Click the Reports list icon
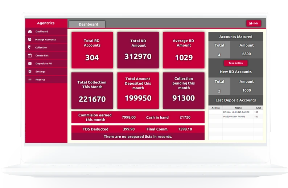Viewport: 288px width, 188px height. [x=30, y=80]
